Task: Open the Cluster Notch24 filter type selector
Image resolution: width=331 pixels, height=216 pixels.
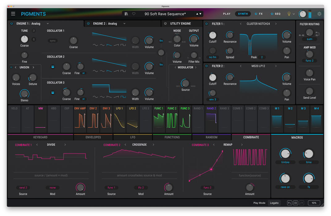Action: 258,24
